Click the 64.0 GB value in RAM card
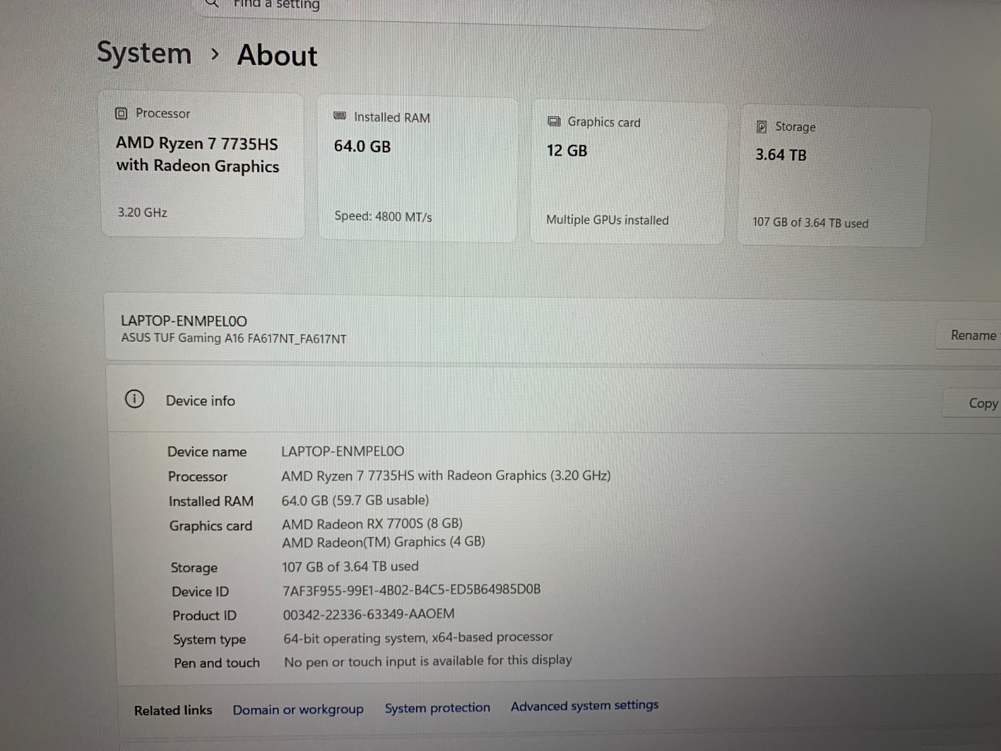Screen dimensions: 1001x751 click(362, 146)
